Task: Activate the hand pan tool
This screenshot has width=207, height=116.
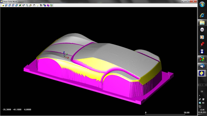Action: pos(34,5)
